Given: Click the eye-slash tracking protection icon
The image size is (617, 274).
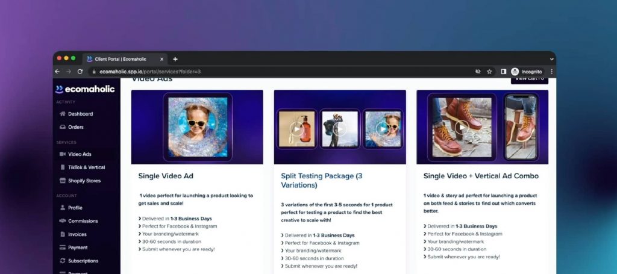Looking at the screenshot, I should point(478,71).
